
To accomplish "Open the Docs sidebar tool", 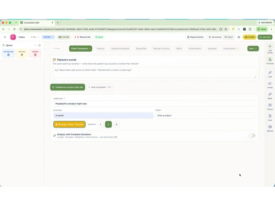I will point(270,118).
